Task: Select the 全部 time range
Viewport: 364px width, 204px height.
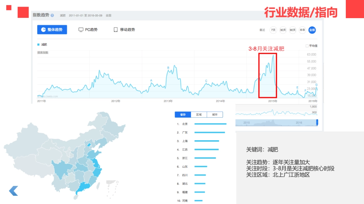Action: 312,30
